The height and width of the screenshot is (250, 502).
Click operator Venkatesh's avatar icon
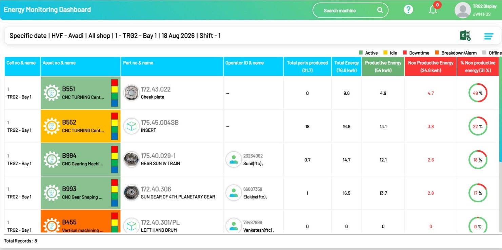point(234,225)
